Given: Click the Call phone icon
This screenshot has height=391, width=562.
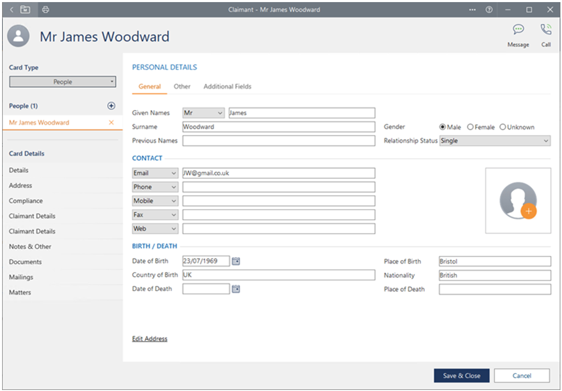Looking at the screenshot, I should point(546,30).
